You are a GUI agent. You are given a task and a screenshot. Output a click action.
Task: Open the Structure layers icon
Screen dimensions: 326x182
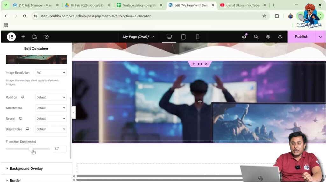coord(268,37)
